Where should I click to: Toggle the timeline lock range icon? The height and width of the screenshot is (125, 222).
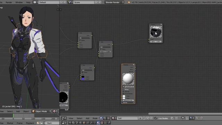[42, 123]
